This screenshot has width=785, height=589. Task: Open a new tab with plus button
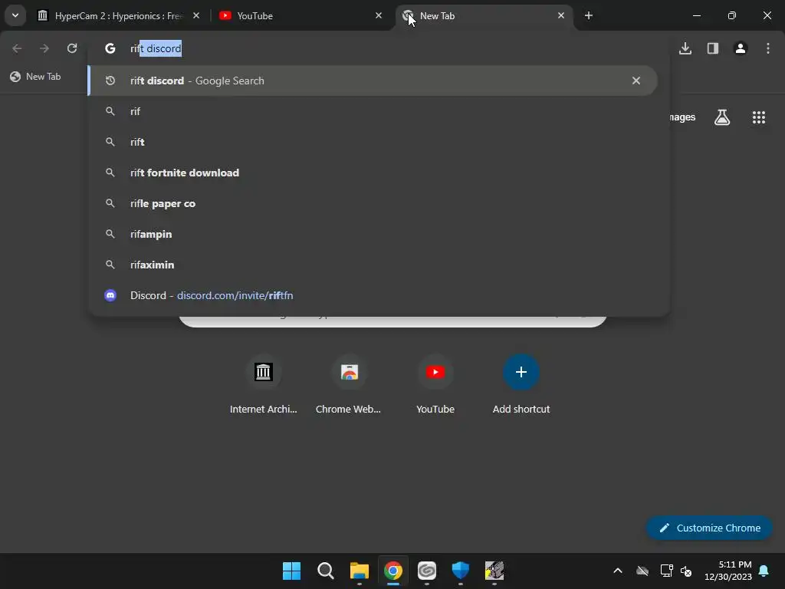(589, 15)
